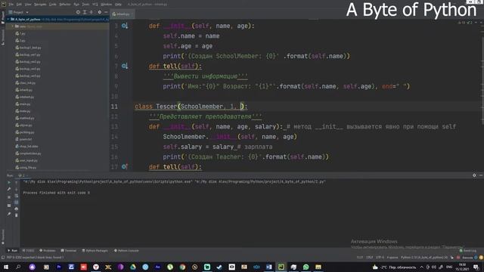
Task: Open the Navigate menu
Action: [x=40, y=5]
